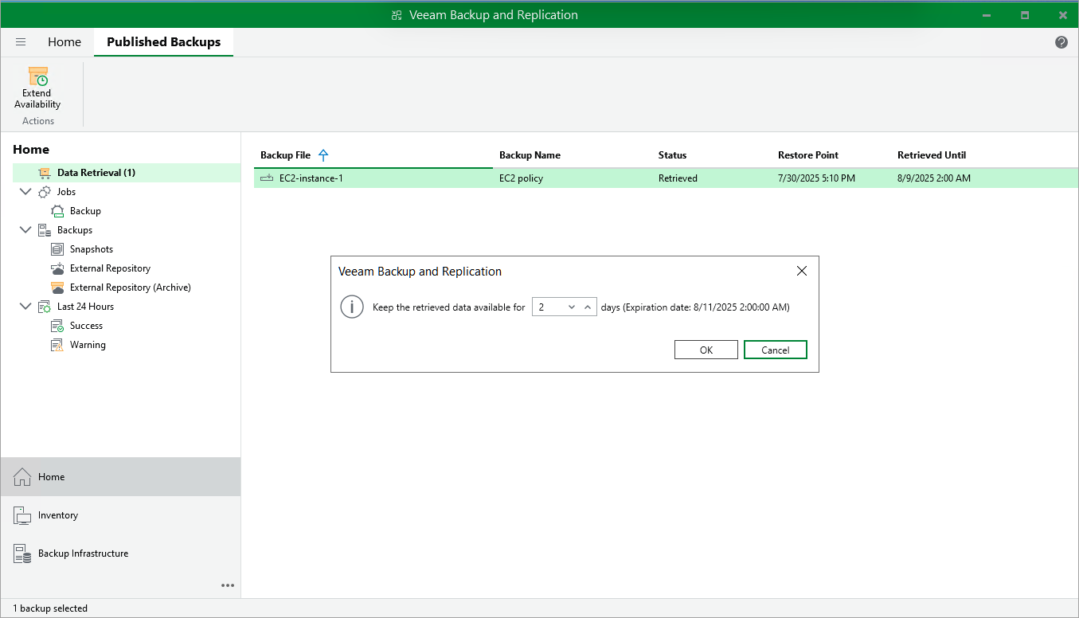Select Success under Last 24 Hours

[87, 326]
